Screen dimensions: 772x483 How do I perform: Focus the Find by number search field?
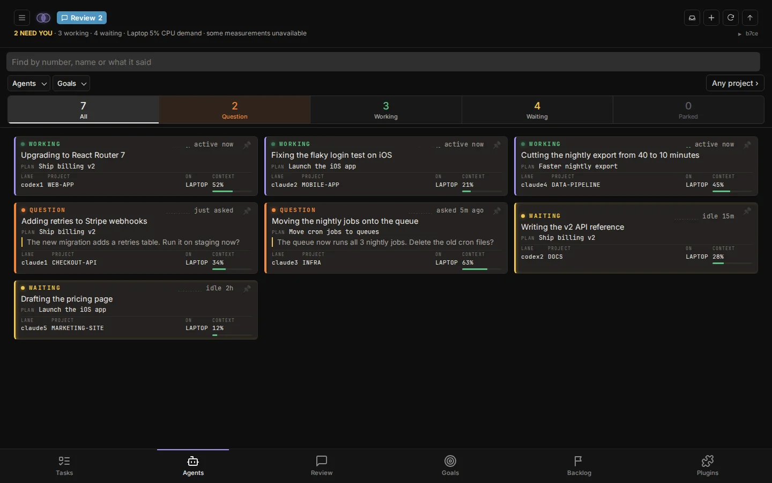tap(383, 62)
